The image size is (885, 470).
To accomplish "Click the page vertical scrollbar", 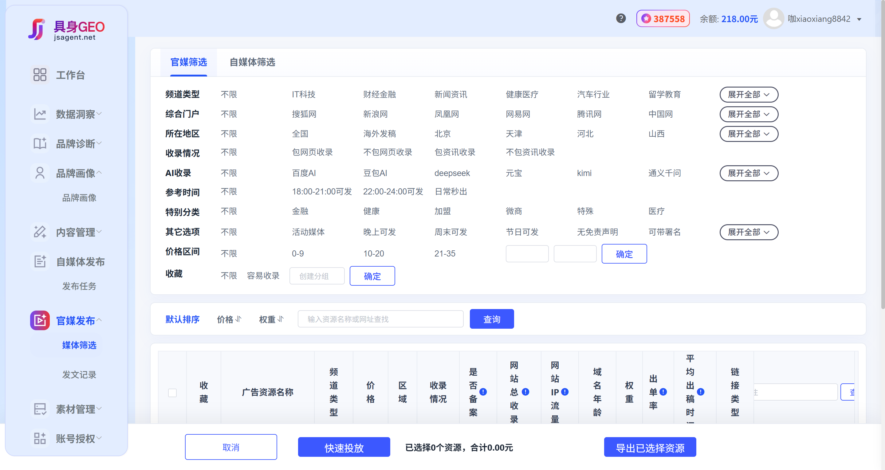I will coord(883,155).
